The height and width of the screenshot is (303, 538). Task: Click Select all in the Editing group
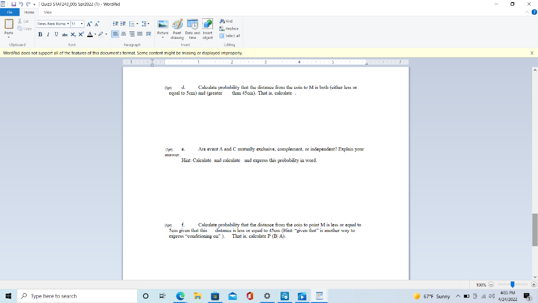point(227,36)
